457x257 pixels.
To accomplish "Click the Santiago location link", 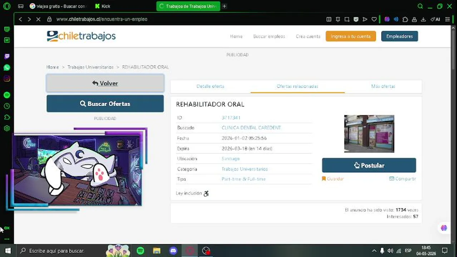I will pyautogui.click(x=231, y=158).
